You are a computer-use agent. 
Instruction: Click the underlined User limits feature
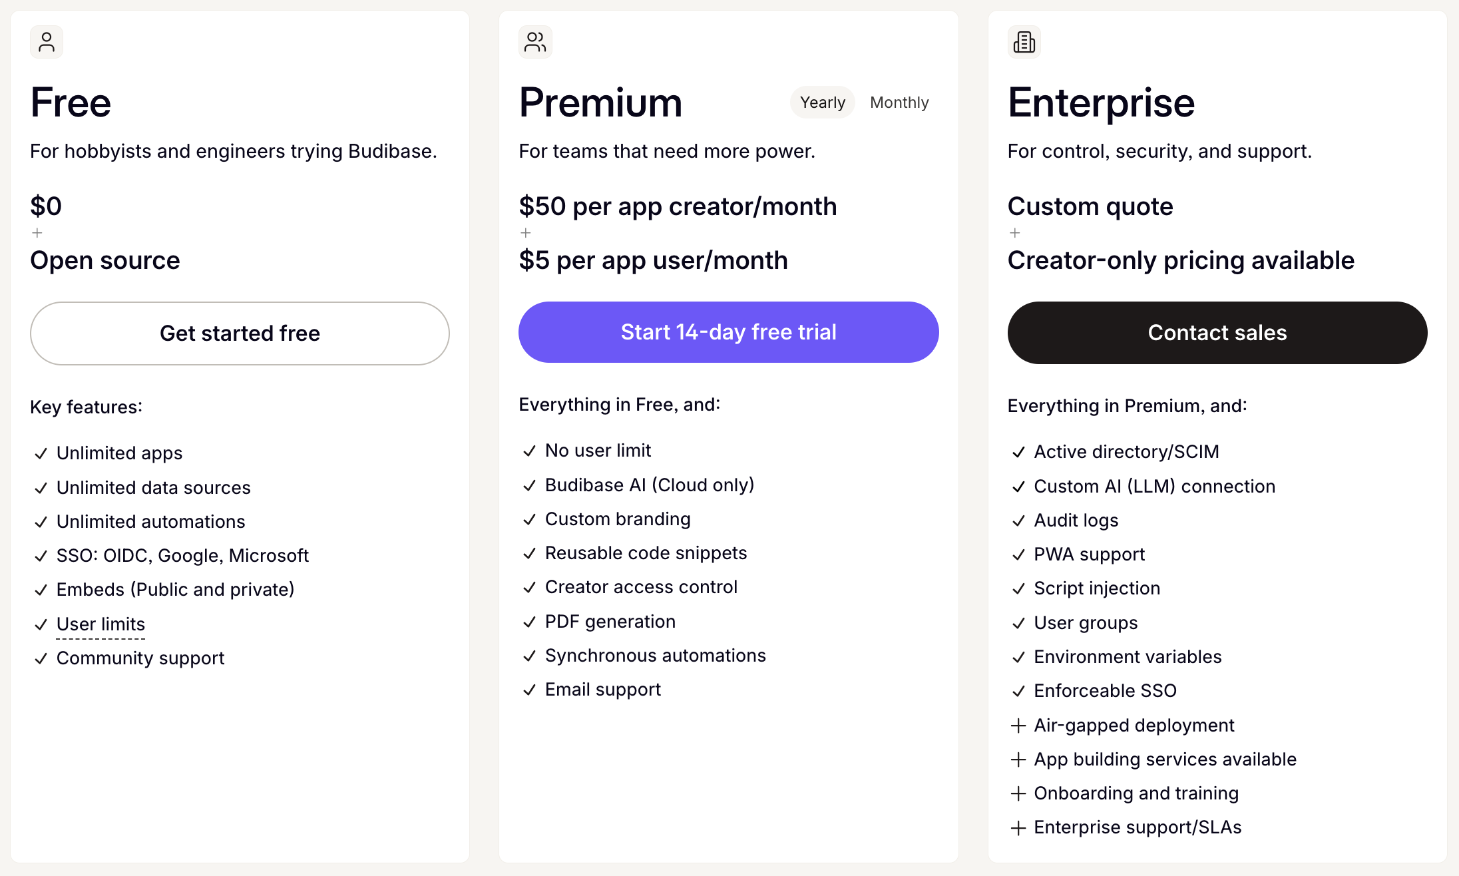[x=101, y=624]
